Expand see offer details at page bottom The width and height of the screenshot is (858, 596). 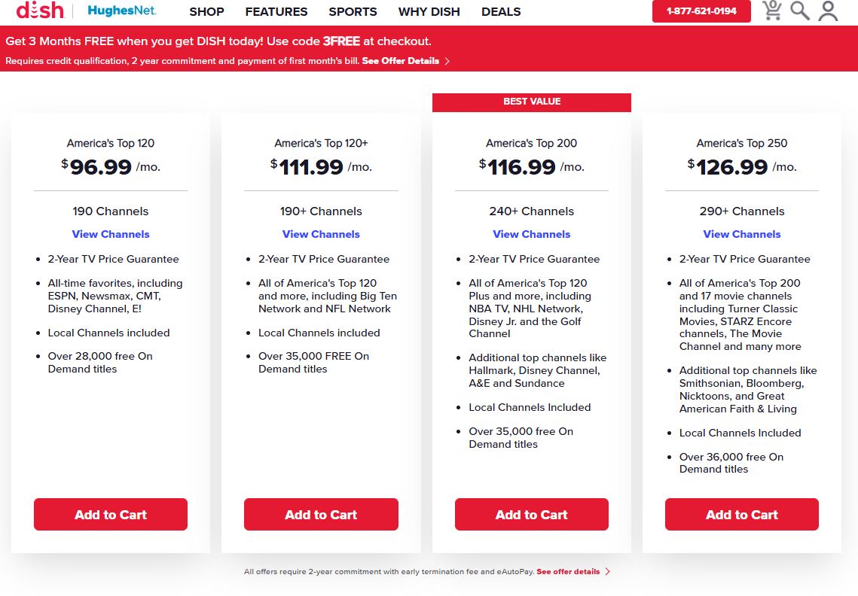point(566,571)
